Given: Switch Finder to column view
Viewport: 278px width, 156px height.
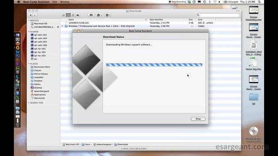Looking at the screenshot, I should tap(73, 15).
